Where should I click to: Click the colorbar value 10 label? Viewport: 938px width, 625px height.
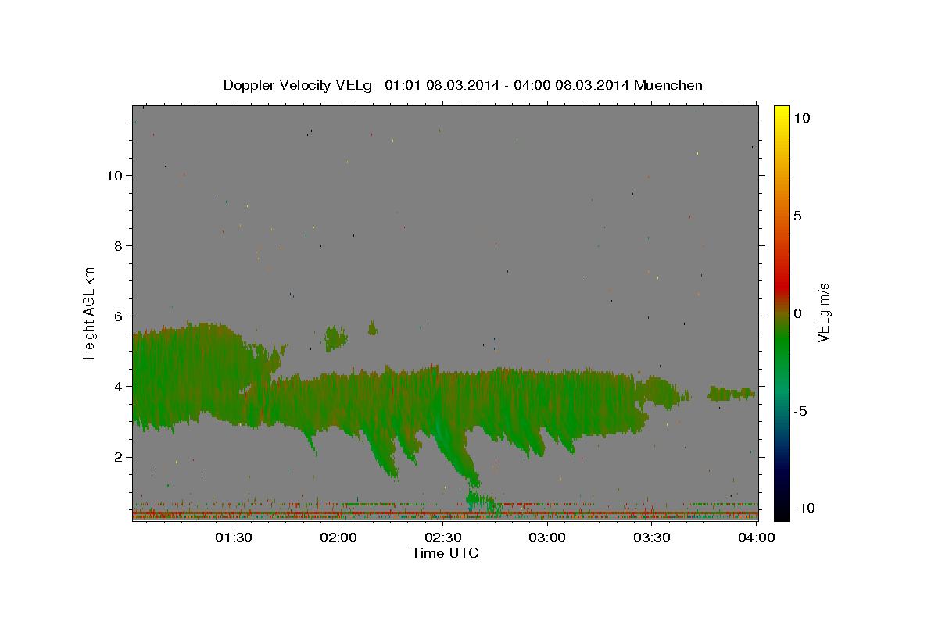801,118
